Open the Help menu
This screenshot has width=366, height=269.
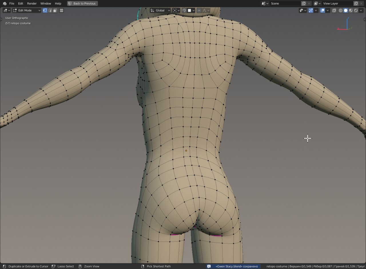click(x=58, y=3)
